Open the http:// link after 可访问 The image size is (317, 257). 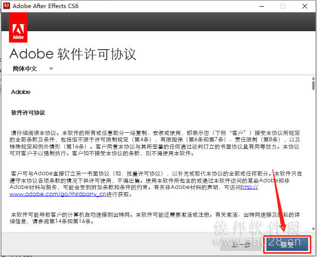coord(249,187)
